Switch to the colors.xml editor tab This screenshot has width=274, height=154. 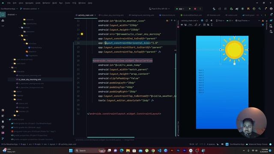click(231, 15)
